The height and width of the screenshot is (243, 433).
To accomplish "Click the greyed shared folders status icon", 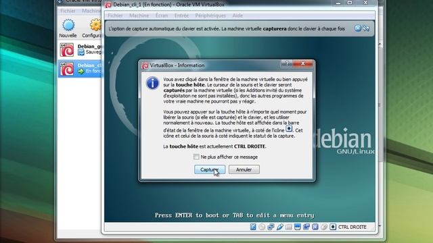I will (x=289, y=227).
